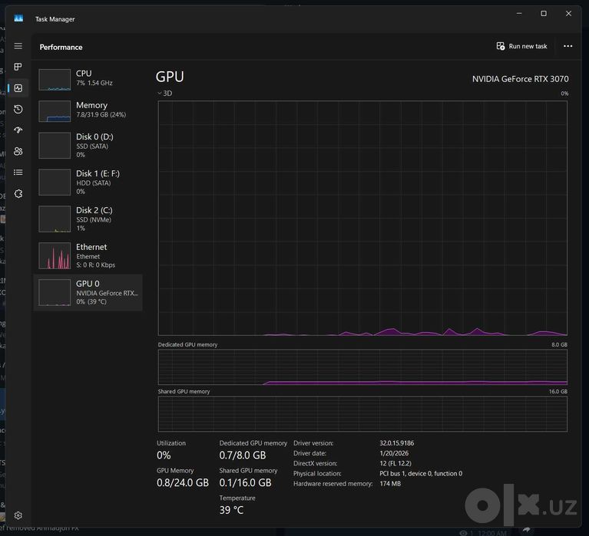Select the GPU 0 performance item

coord(88,292)
